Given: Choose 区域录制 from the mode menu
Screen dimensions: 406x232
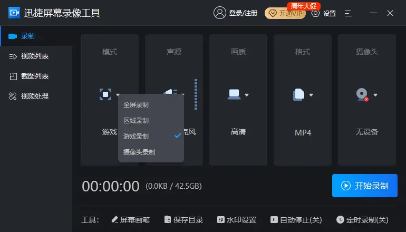Looking at the screenshot, I should click(136, 120).
